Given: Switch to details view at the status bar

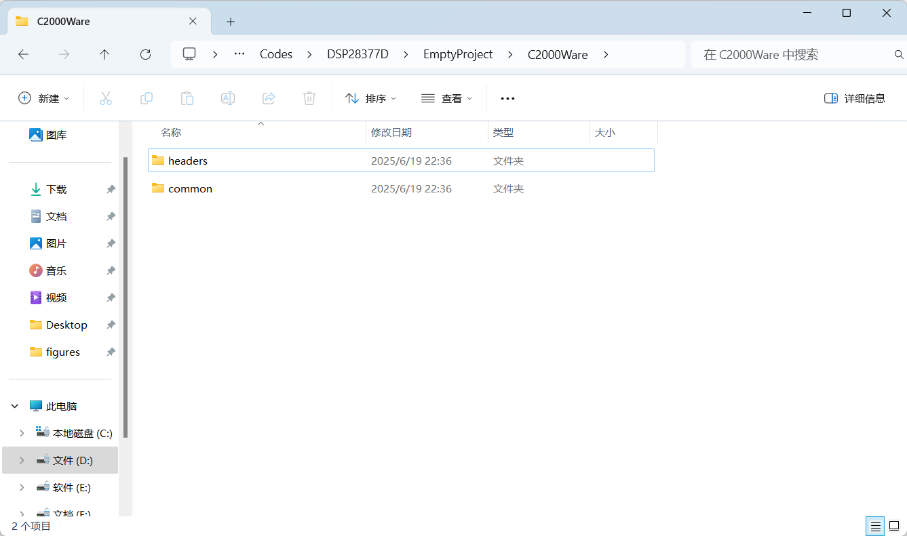Looking at the screenshot, I should tap(874, 526).
